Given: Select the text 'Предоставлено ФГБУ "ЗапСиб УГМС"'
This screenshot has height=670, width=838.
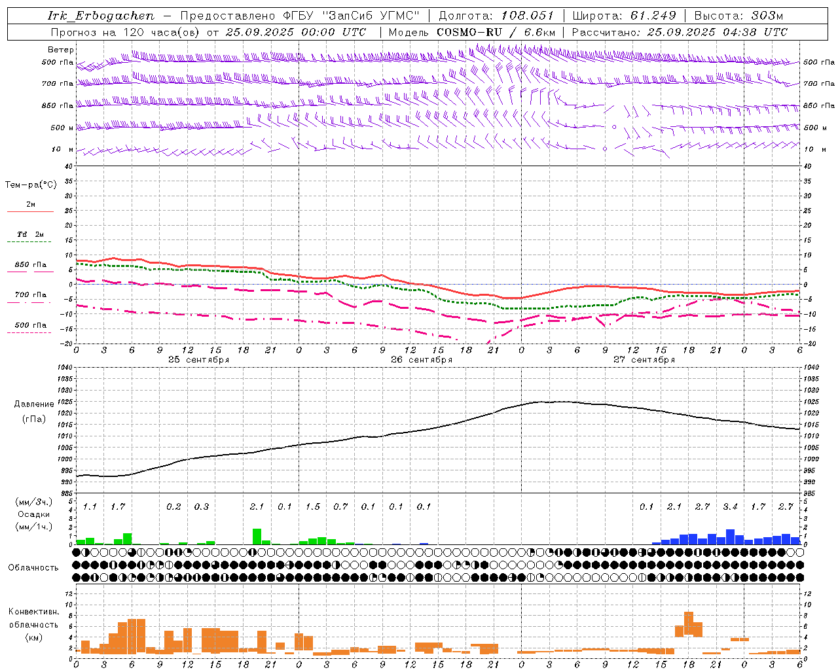Looking at the screenshot, I should click(x=300, y=16).
